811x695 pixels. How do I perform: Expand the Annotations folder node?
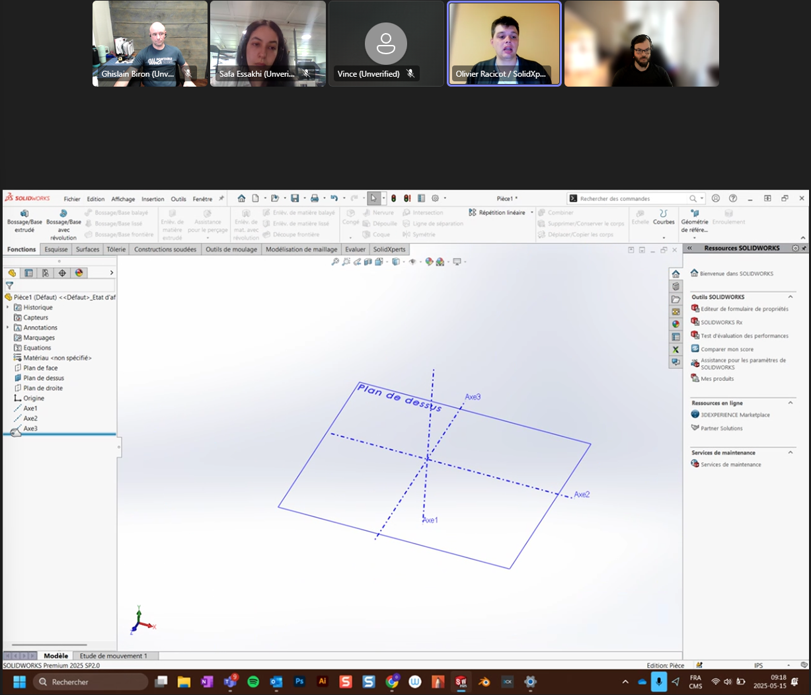(8, 328)
